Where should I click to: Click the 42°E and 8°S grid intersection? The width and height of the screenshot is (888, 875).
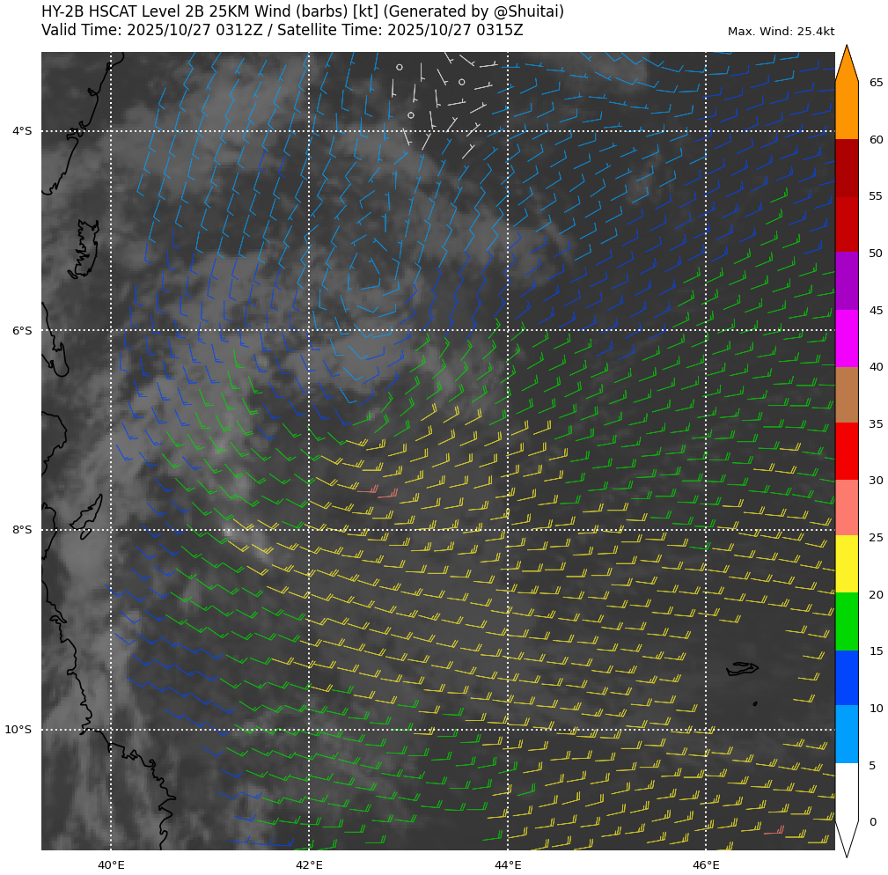click(309, 530)
